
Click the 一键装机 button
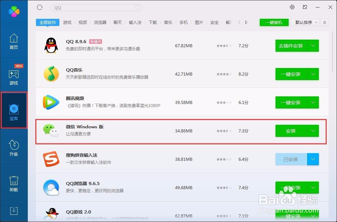coord(274,22)
